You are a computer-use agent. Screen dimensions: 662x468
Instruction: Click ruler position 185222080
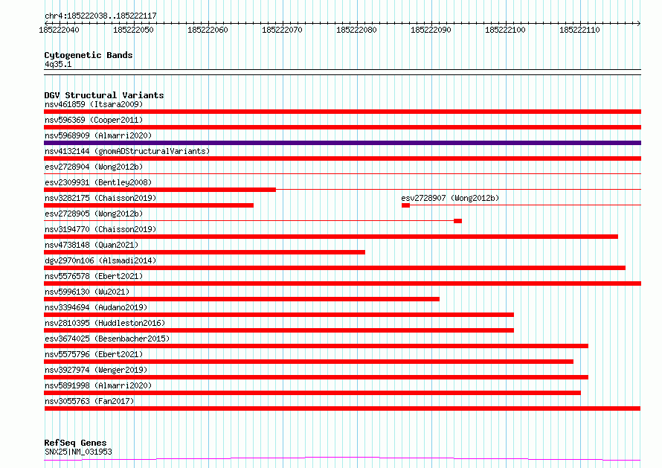(x=356, y=30)
